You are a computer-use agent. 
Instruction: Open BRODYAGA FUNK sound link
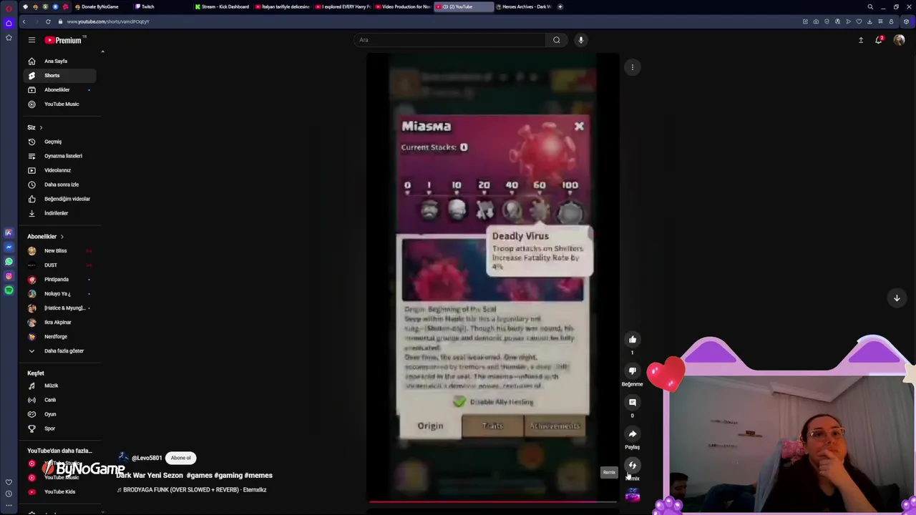click(x=195, y=490)
